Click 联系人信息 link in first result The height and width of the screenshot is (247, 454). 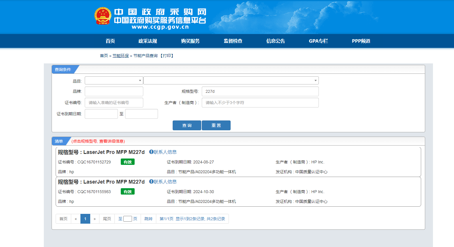click(165, 152)
